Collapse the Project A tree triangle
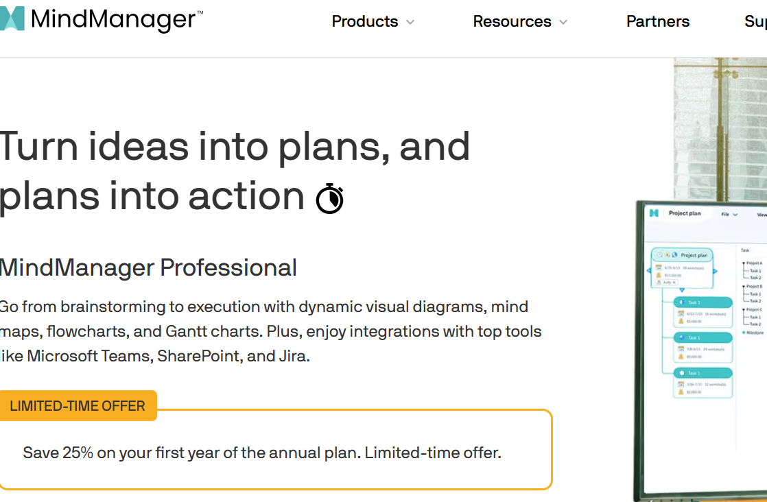Image resolution: width=767 pixels, height=502 pixels. (744, 263)
